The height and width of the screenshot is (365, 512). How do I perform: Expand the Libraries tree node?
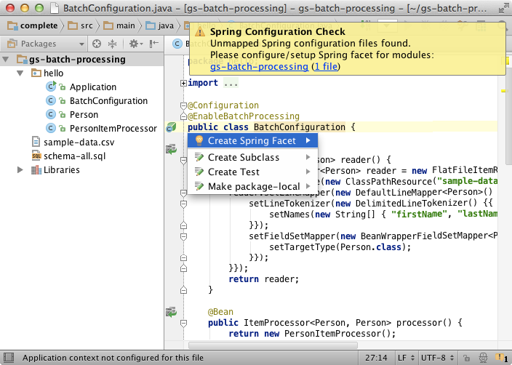point(20,170)
